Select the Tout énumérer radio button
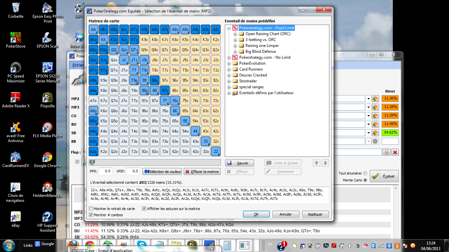Screen dimensions: 449x252 pyautogui.click(x=365, y=173)
